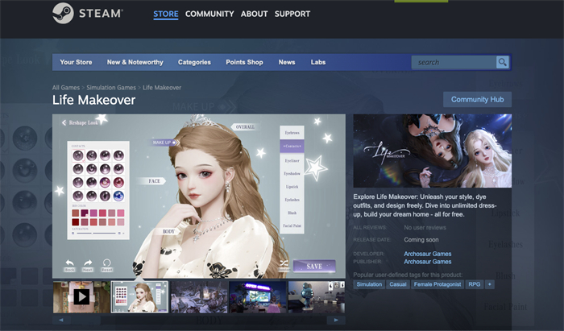
Task: Open the Labs tab
Action: [318, 62]
